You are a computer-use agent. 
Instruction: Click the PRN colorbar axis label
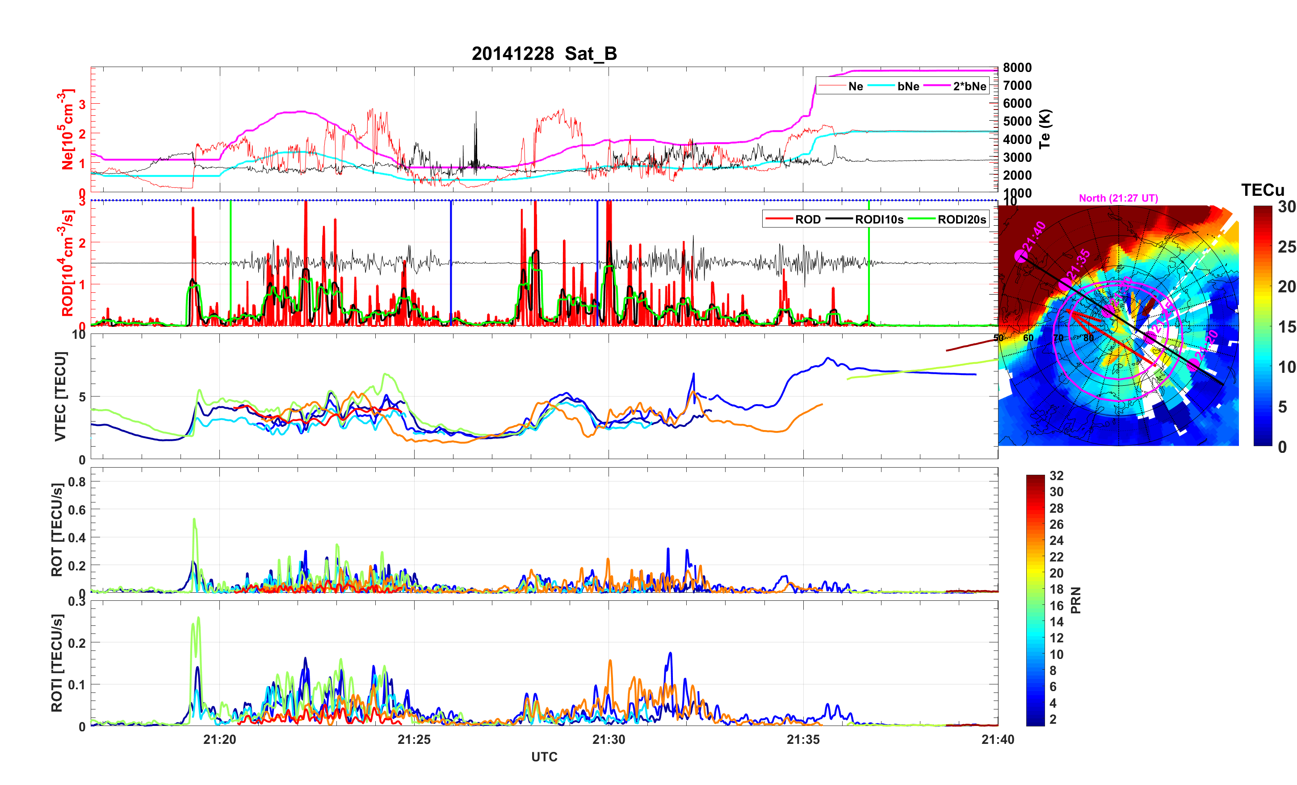tap(1076, 600)
